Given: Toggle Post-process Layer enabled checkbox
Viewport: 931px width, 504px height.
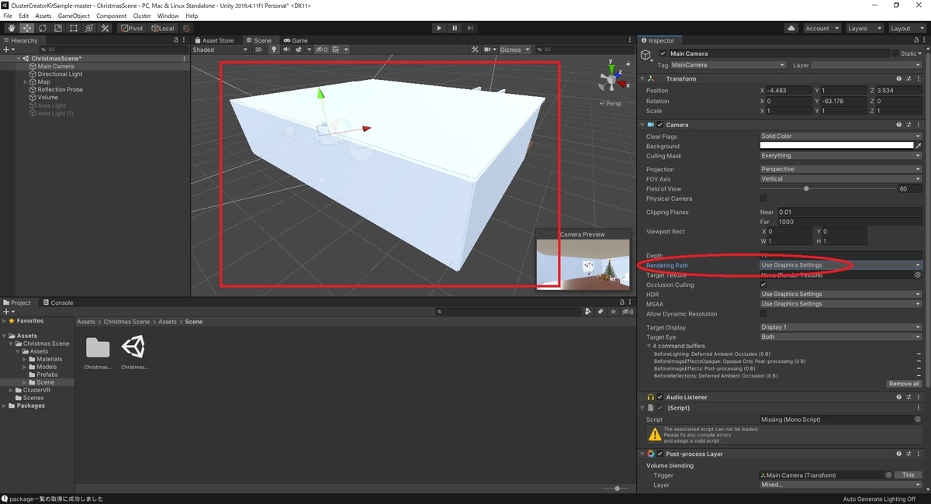Looking at the screenshot, I should point(660,454).
